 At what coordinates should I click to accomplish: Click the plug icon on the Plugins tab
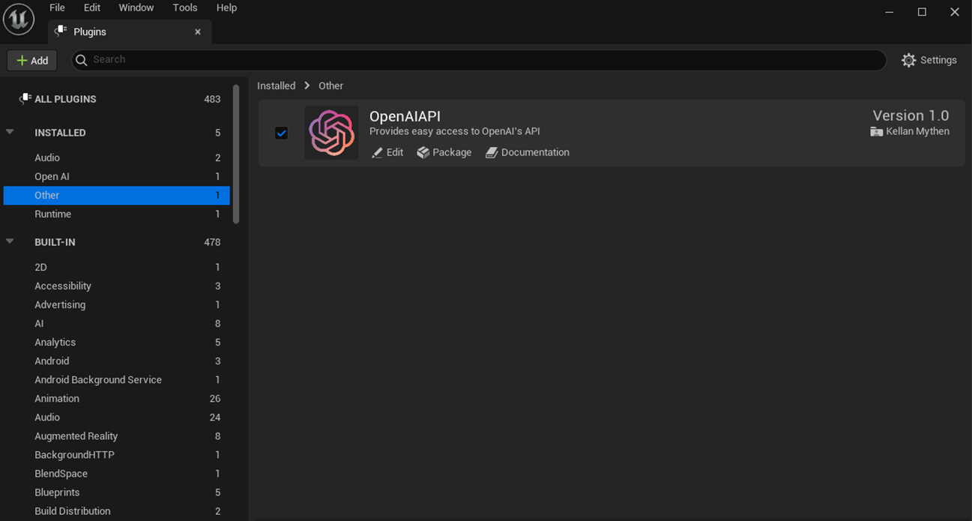(x=60, y=31)
